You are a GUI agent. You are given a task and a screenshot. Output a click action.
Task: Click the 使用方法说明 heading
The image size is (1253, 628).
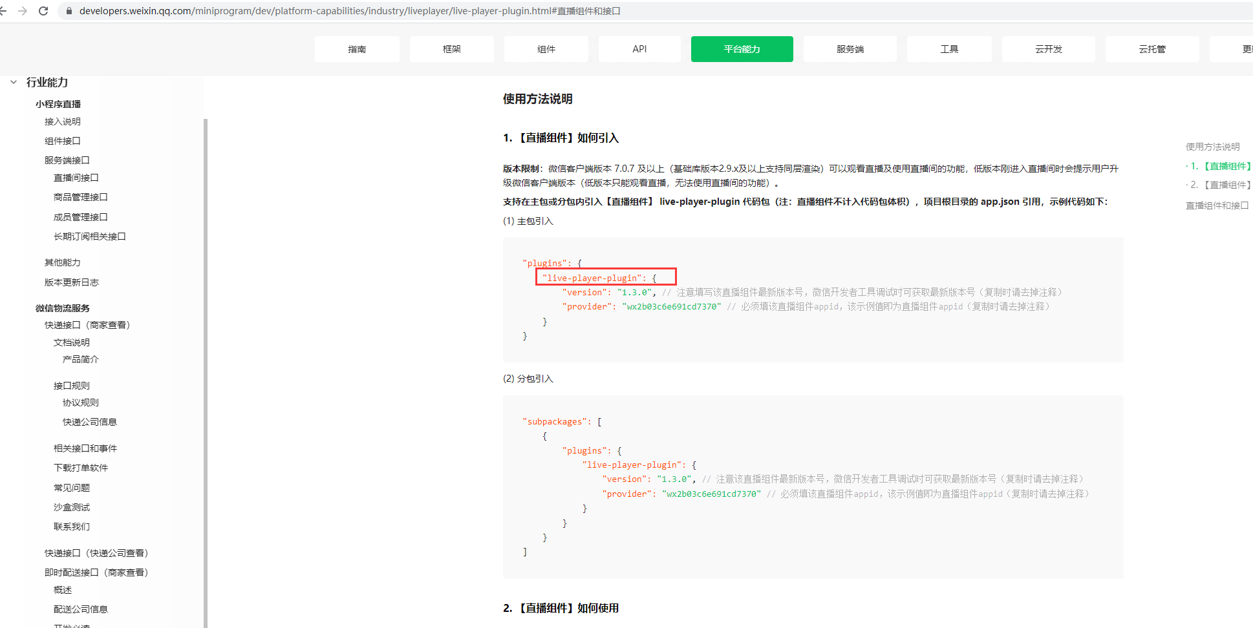[x=538, y=99]
